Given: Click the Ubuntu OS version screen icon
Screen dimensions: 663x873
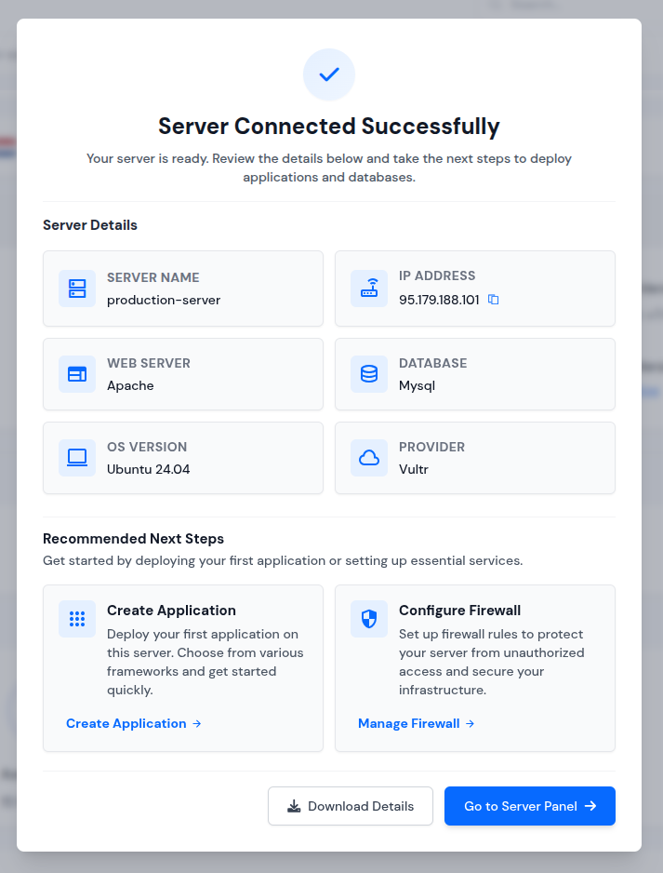Looking at the screenshot, I should point(77,458).
